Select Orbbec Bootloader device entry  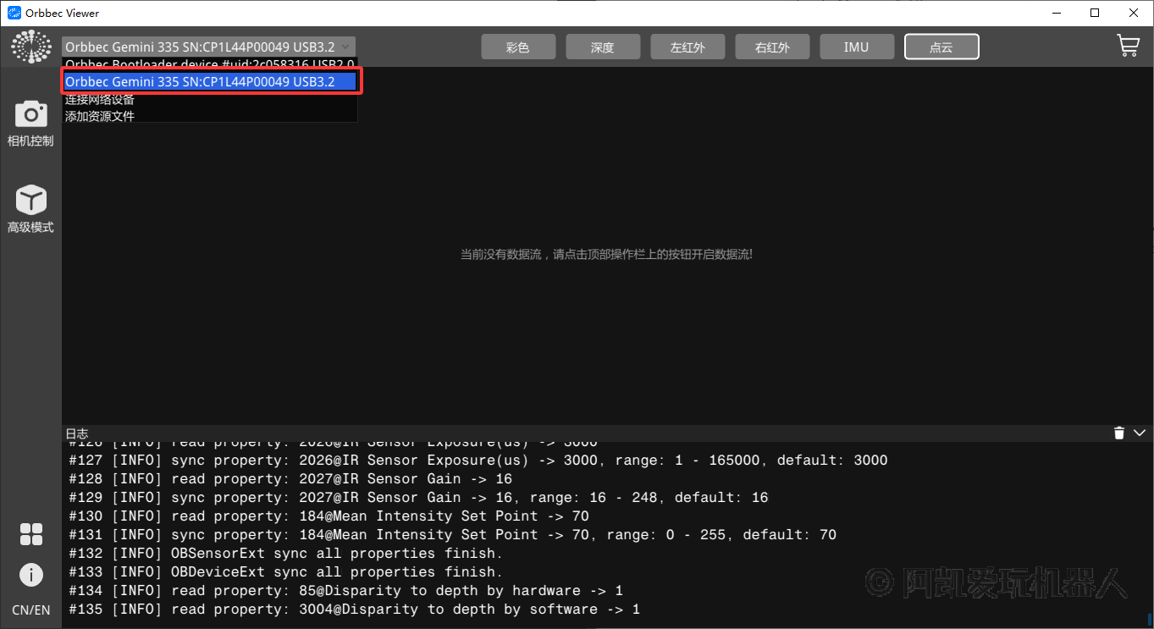pyautogui.click(x=209, y=64)
